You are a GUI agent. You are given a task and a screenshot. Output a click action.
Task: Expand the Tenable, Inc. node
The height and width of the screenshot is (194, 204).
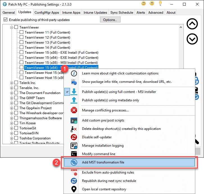coord(12,88)
